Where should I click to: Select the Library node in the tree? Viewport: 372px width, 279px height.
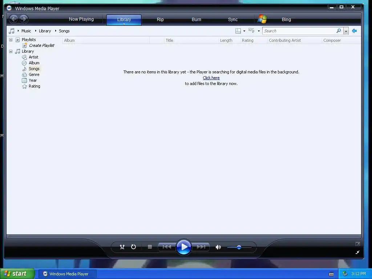28,51
